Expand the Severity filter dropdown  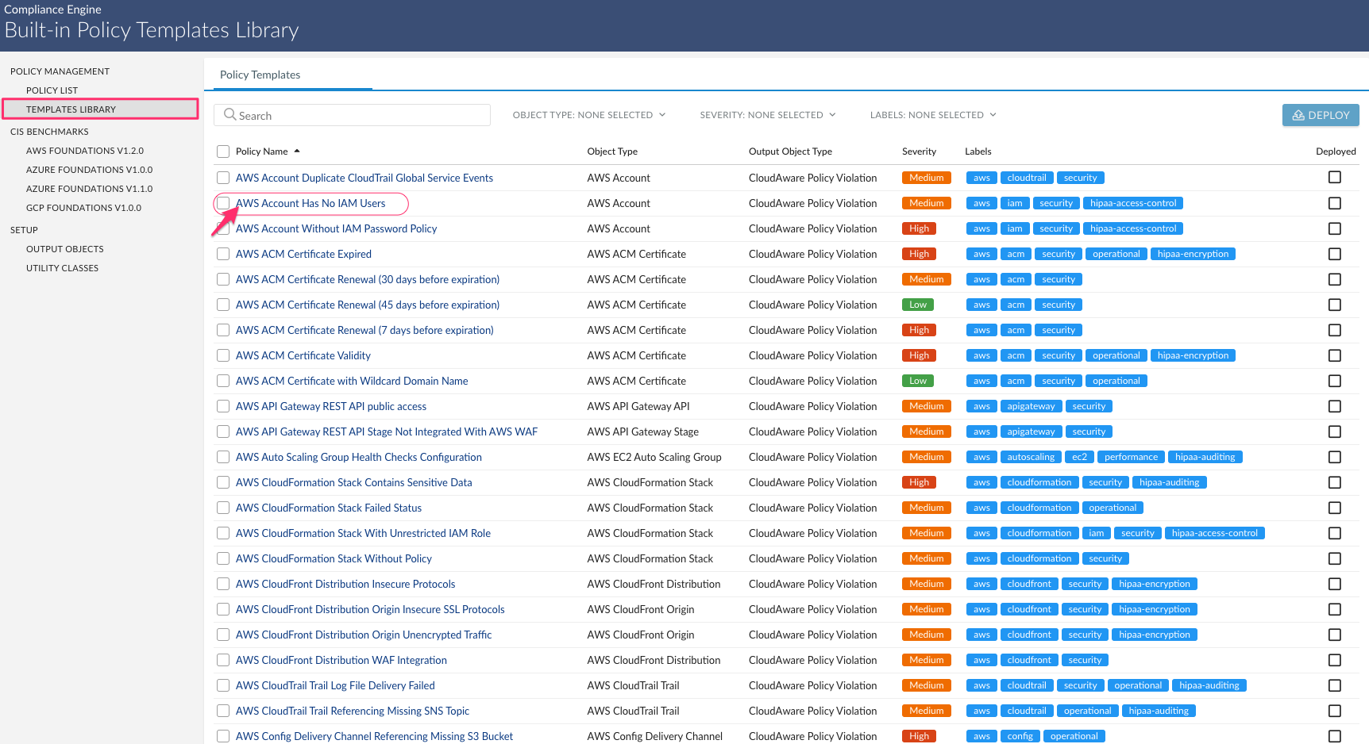(x=767, y=115)
